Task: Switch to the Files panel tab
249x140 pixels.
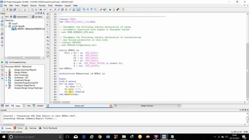Action: pyautogui.click(x=27, y=106)
